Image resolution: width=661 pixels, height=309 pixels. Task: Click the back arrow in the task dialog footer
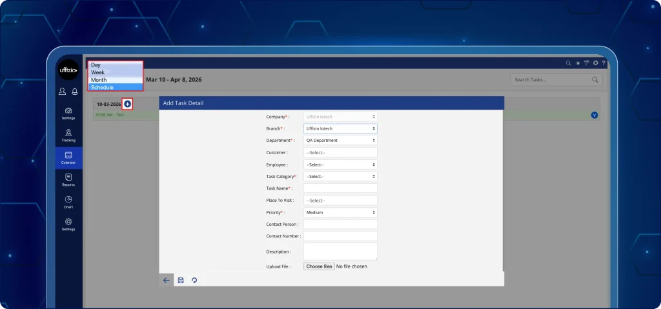(166, 281)
